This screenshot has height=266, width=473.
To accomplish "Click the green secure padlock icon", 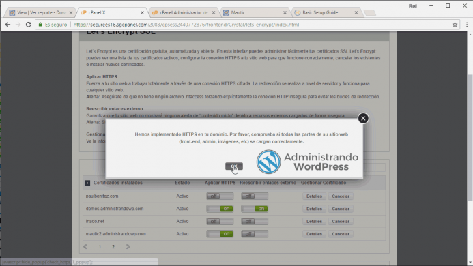I will point(40,25).
